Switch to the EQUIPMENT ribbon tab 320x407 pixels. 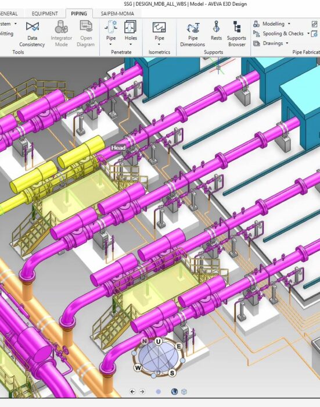(45, 13)
